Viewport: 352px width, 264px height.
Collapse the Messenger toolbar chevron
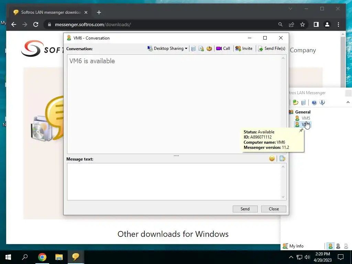(348, 102)
